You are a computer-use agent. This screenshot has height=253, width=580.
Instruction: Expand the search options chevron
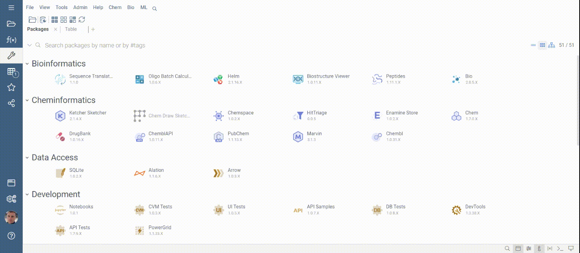[29, 45]
